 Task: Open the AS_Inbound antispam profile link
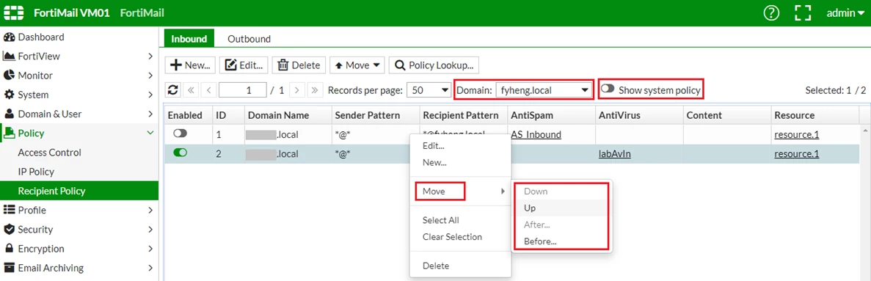[536, 134]
